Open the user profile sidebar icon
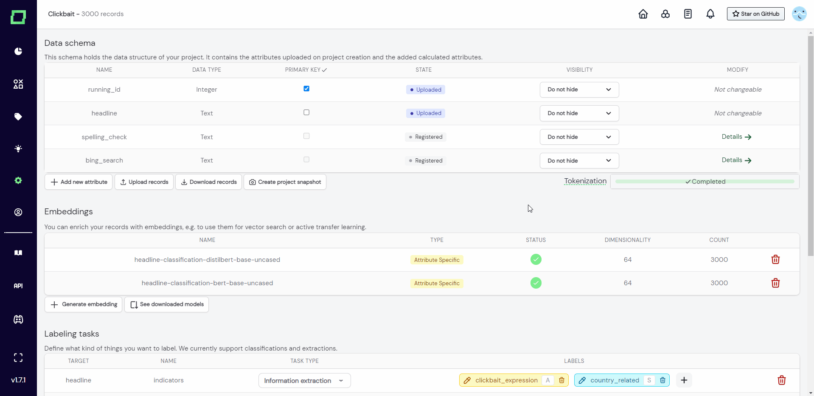814x396 pixels. point(18,212)
